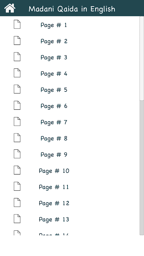
Task: Tap the document icon beside Page # 5
Action: coord(17,89)
